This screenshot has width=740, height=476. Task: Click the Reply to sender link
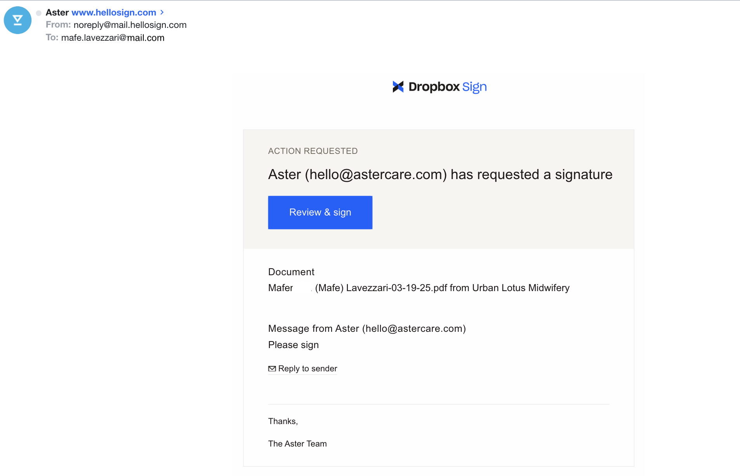(x=307, y=369)
